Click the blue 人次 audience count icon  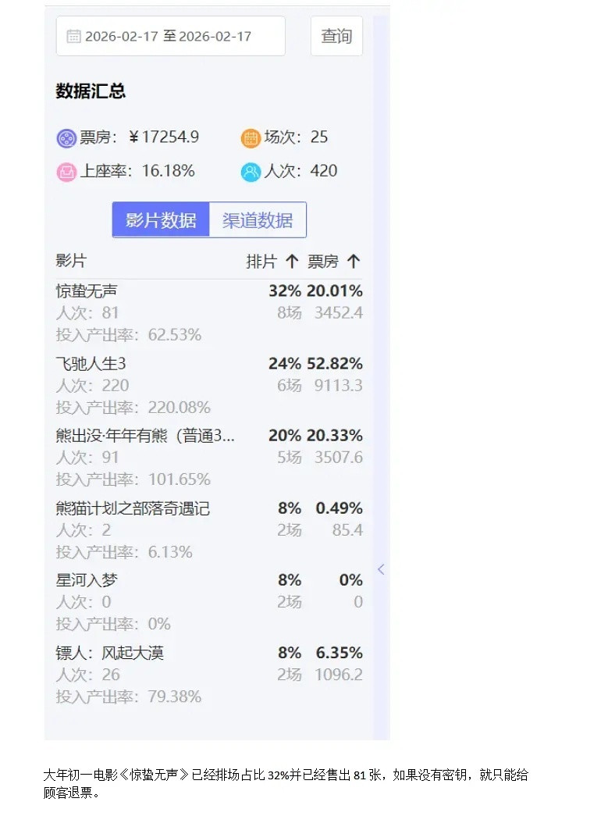pyautogui.click(x=253, y=171)
